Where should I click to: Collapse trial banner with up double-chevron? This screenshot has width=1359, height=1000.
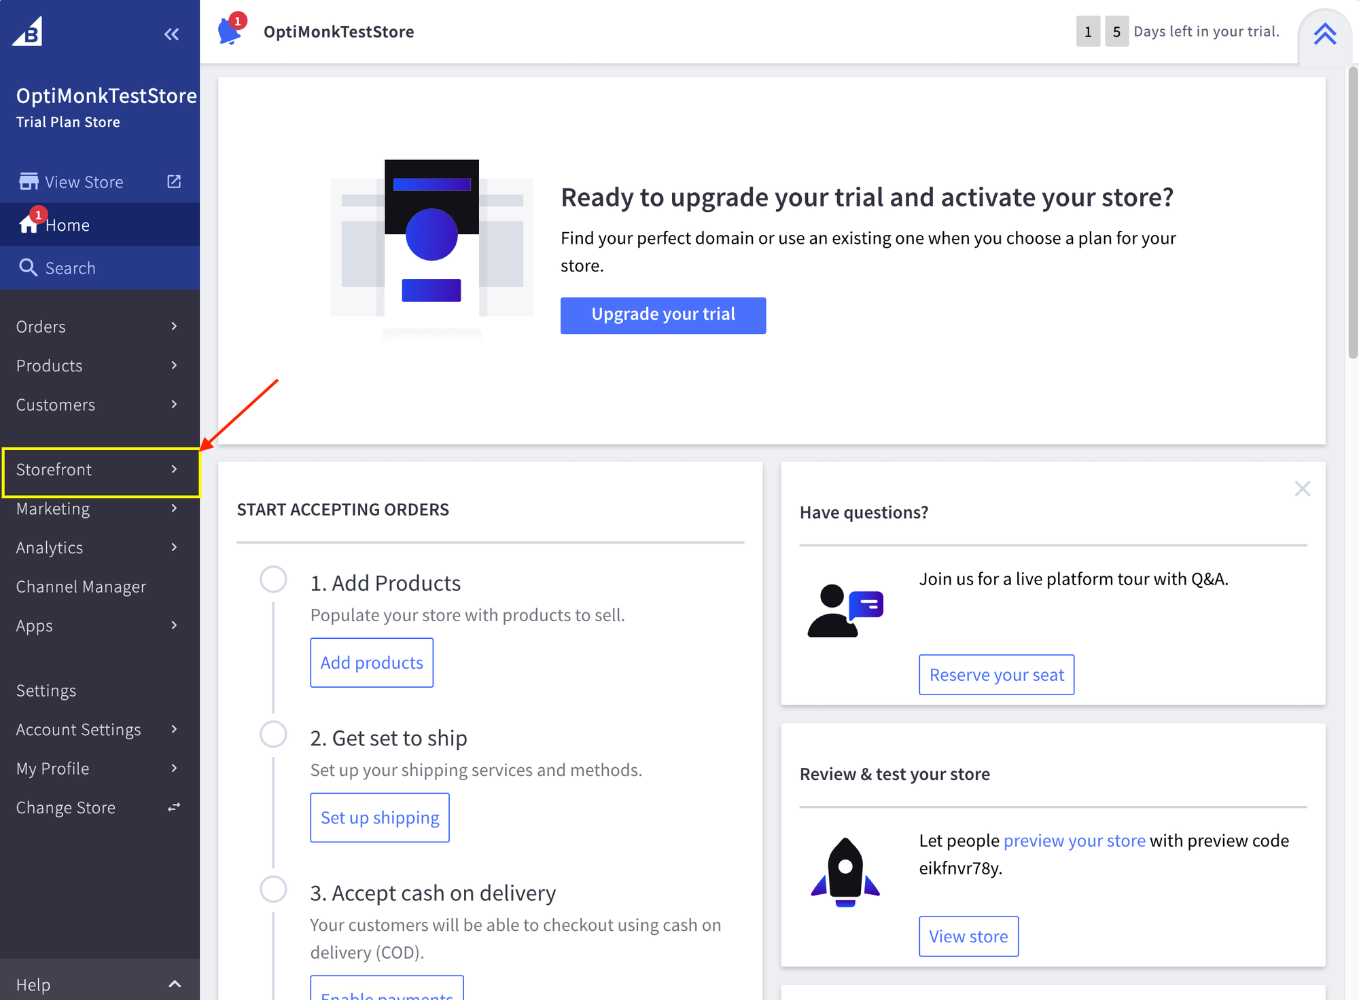(x=1324, y=34)
